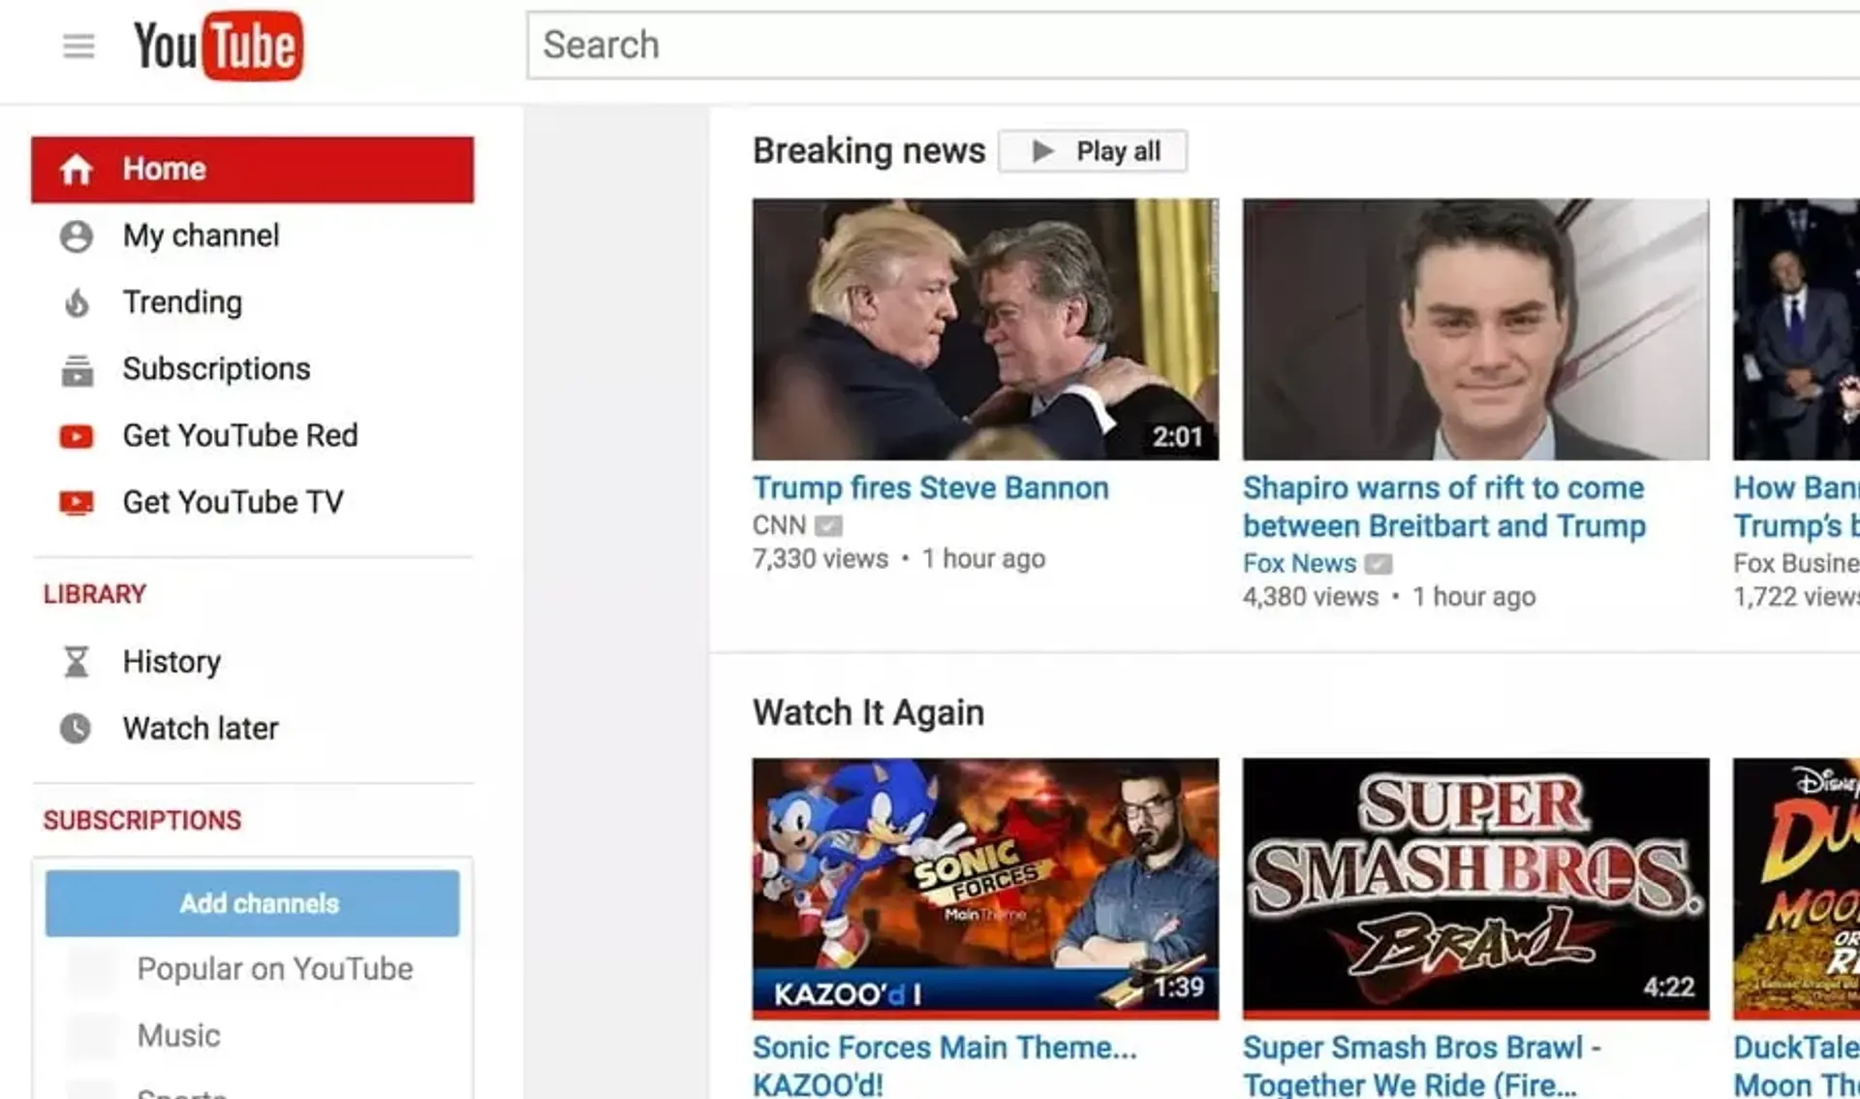Click the Trump fires Steve Bannon title
The width and height of the screenshot is (1860, 1099).
point(931,488)
